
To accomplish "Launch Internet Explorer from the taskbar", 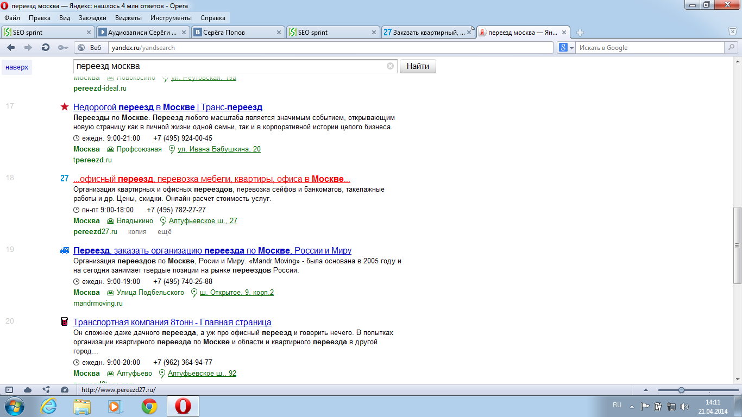I will [49, 406].
